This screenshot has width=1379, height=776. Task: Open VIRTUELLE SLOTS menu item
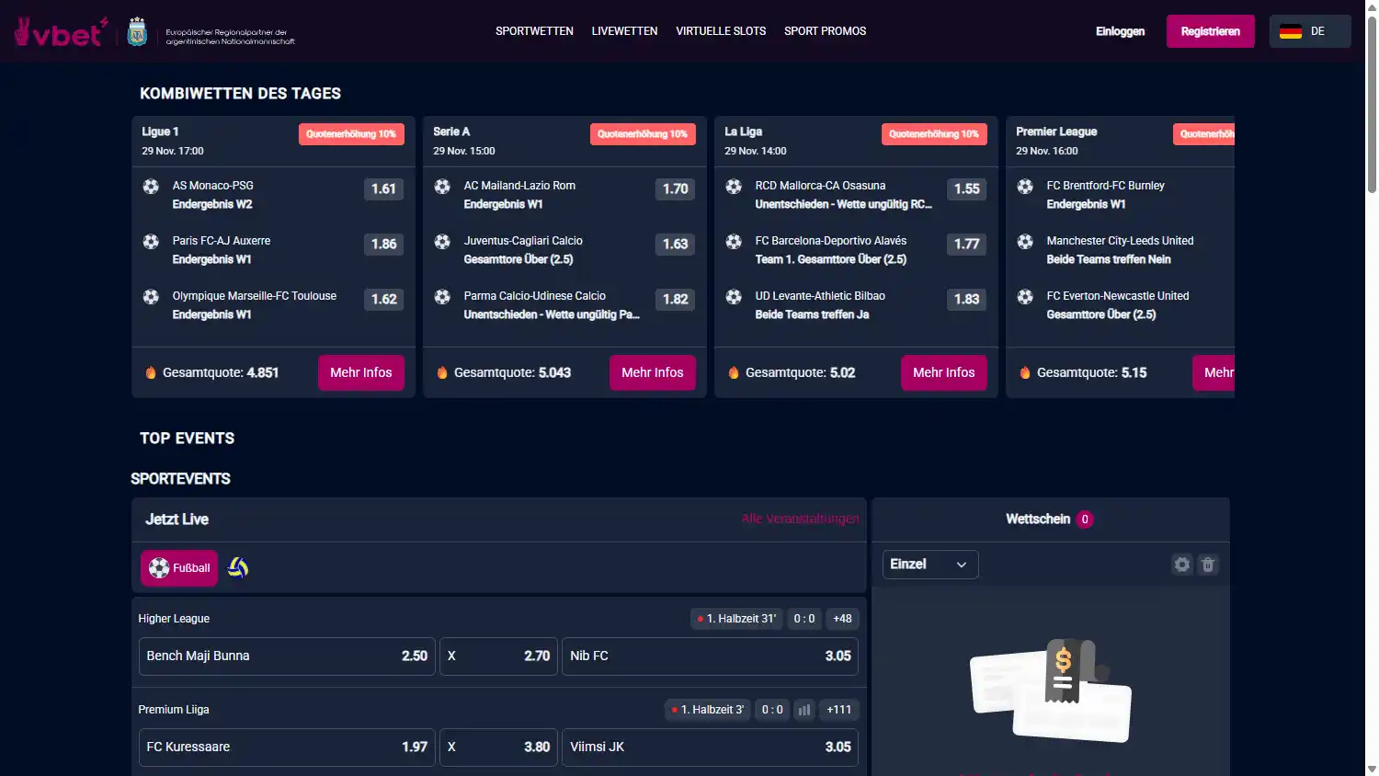coord(721,31)
